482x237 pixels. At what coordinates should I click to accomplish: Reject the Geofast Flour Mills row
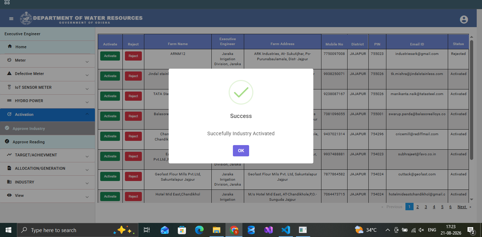click(133, 176)
